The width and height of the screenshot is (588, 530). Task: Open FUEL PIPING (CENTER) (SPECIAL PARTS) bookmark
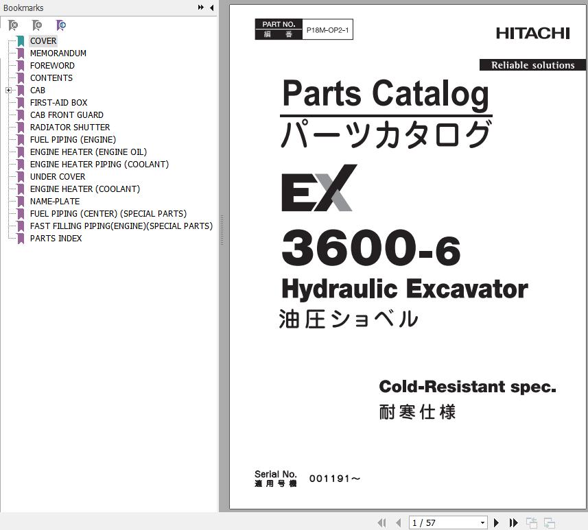coord(108,214)
